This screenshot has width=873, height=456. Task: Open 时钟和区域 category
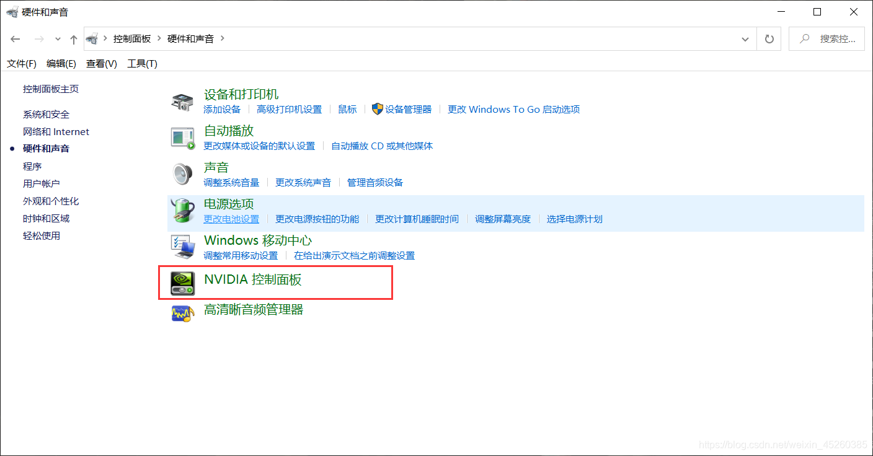point(47,219)
